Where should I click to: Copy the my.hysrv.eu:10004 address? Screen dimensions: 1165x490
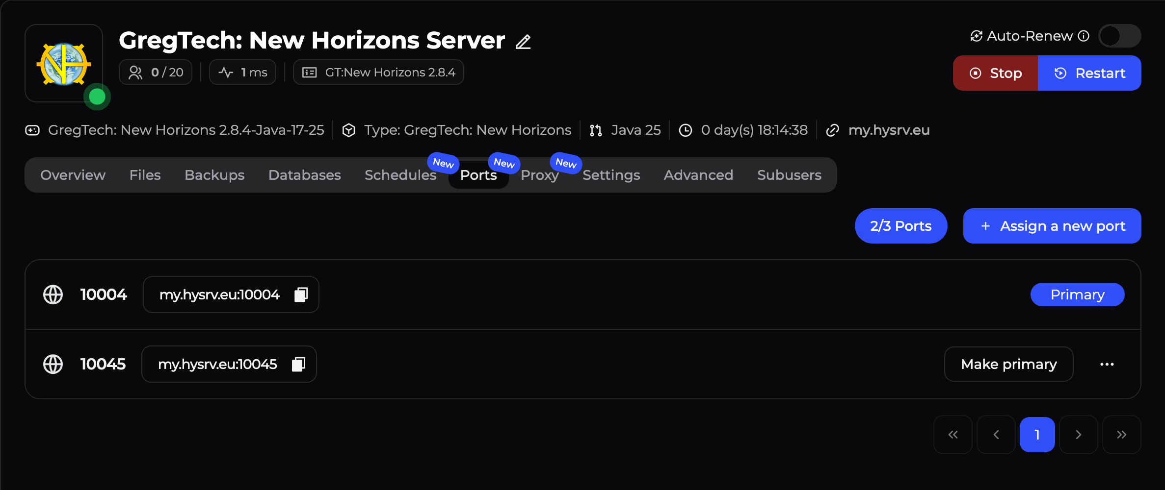[x=300, y=294]
